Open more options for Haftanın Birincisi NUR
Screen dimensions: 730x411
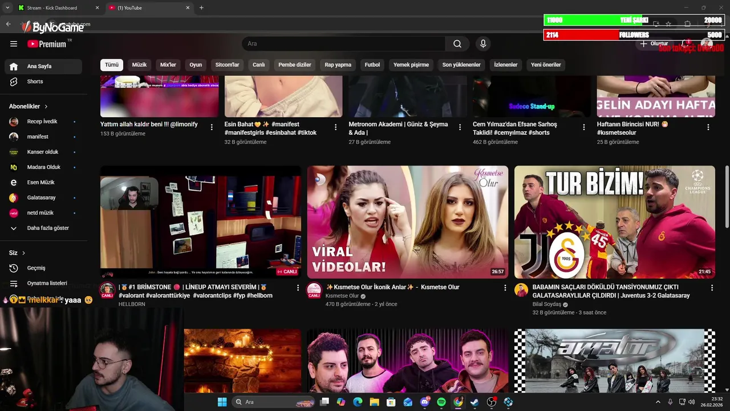click(708, 127)
